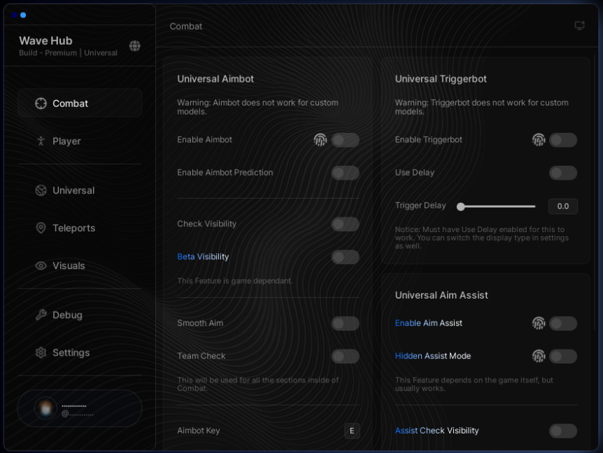
Task: Turn on the Smooth Aim switch
Action: tap(345, 323)
